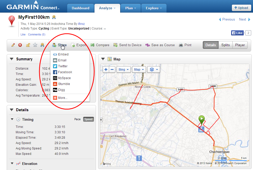Open the Bing map provider dropdown

[124, 70]
